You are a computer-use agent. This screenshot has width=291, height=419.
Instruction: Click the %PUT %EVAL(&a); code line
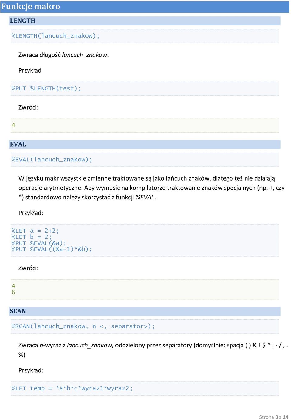(x=39, y=243)
